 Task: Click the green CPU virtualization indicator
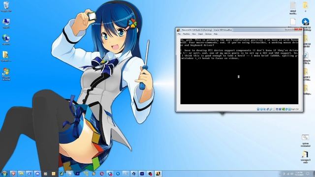[x=283, y=109]
